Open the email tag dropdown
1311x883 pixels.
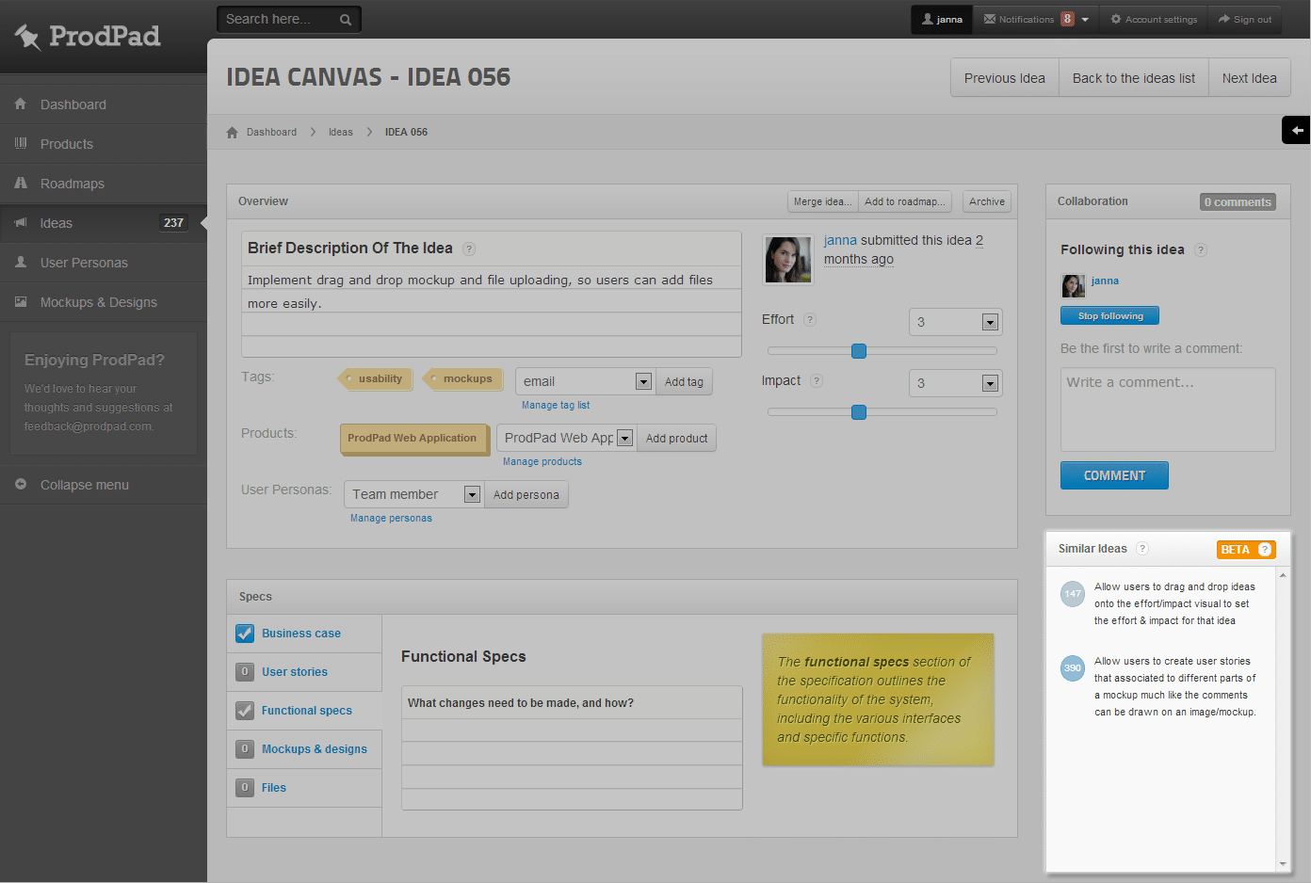click(586, 381)
